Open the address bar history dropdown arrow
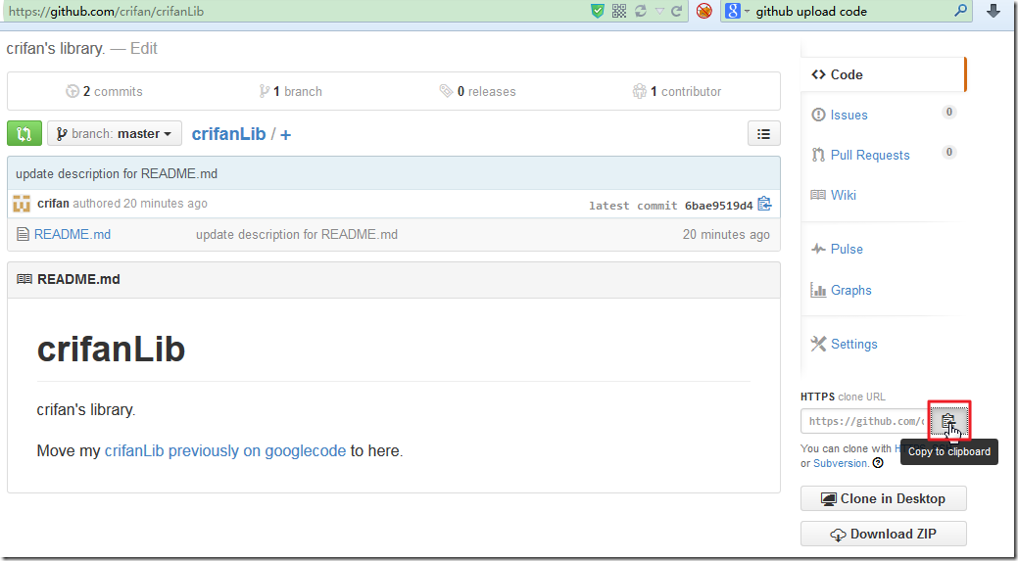 (x=660, y=11)
